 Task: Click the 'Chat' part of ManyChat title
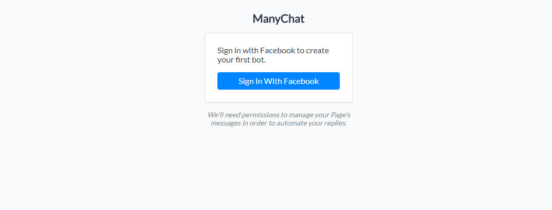pos(293,18)
